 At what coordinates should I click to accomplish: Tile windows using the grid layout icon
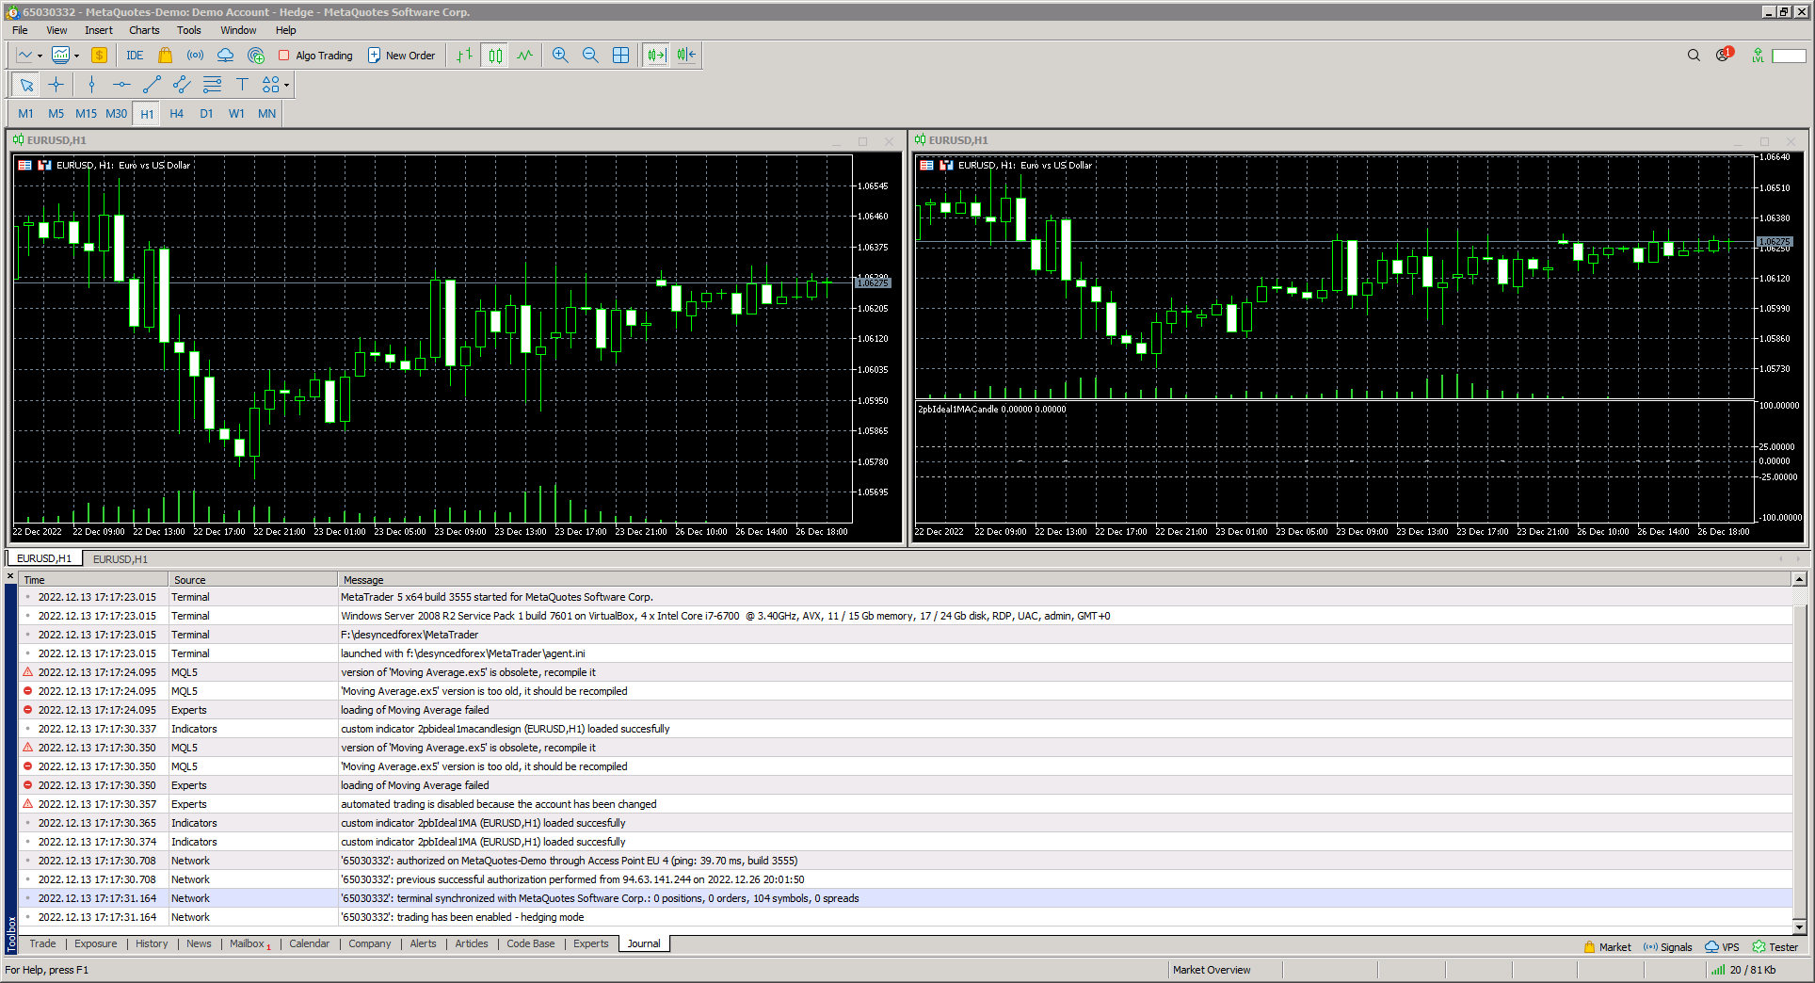[620, 56]
